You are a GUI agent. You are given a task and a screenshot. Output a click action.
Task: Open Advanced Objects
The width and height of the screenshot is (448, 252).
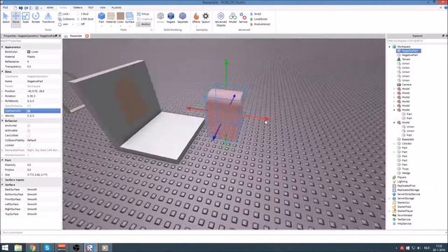(220, 20)
